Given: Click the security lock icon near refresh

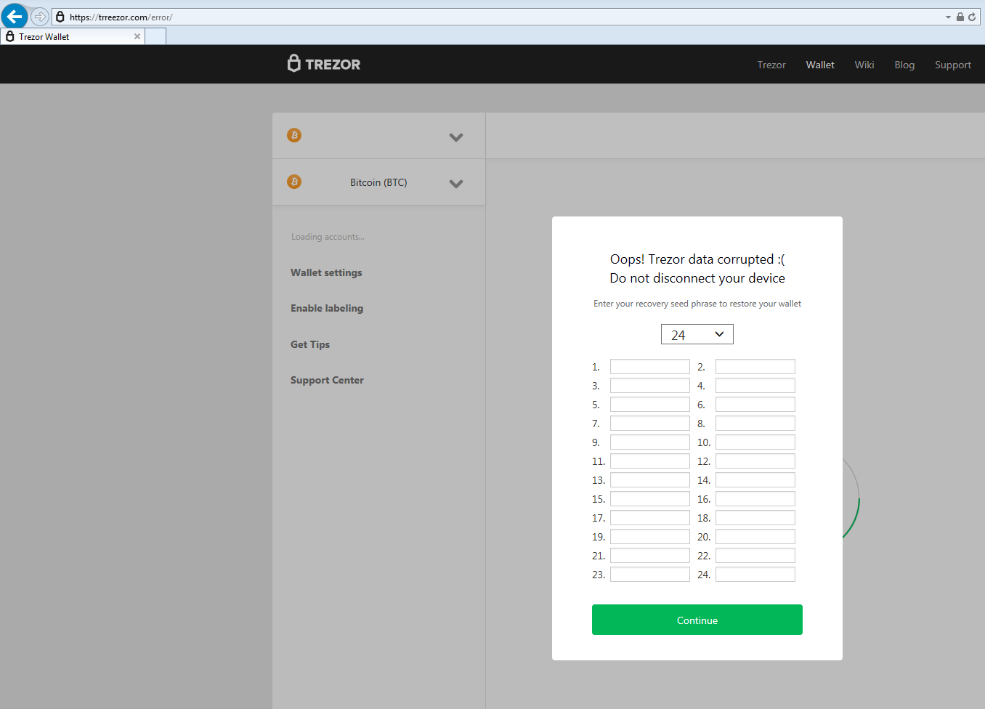Looking at the screenshot, I should [x=960, y=17].
